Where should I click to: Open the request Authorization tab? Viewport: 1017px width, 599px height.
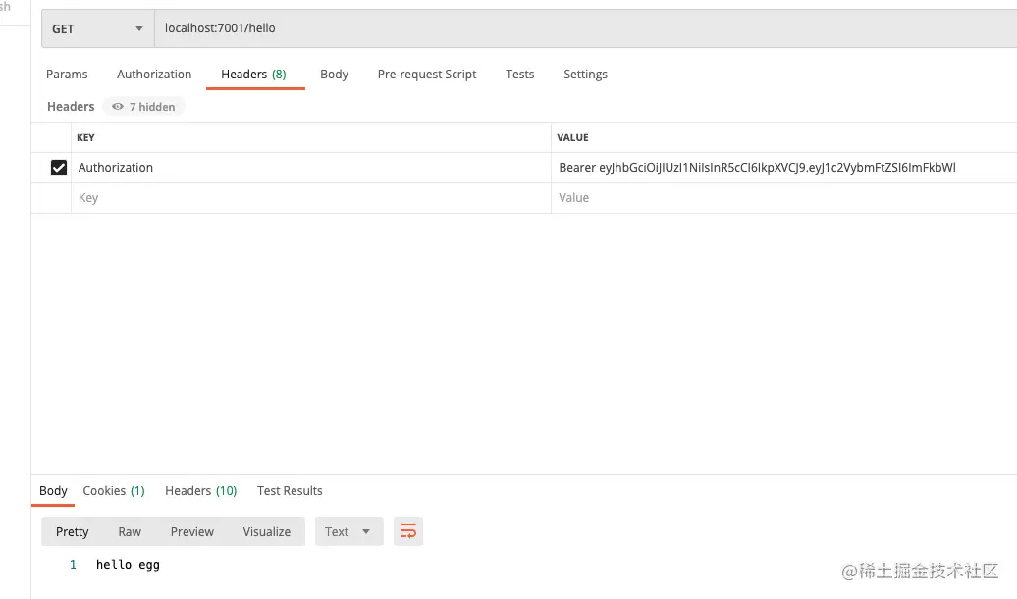point(154,74)
